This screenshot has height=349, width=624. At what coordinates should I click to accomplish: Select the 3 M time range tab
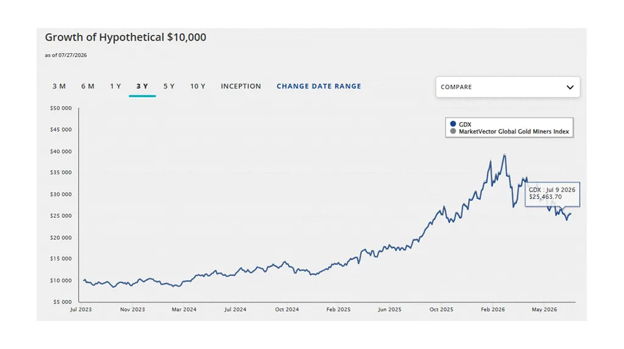click(x=59, y=86)
